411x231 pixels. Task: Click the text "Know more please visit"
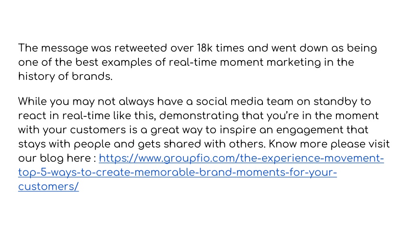[x=329, y=144]
